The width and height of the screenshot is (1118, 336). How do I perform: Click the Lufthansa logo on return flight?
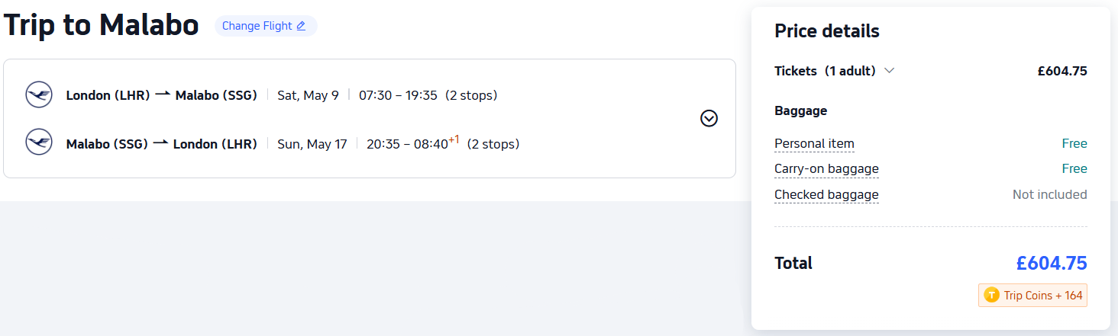[x=38, y=142]
